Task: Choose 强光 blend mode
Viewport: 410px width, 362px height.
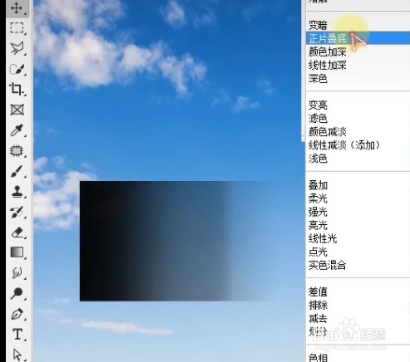Action: pyautogui.click(x=318, y=212)
